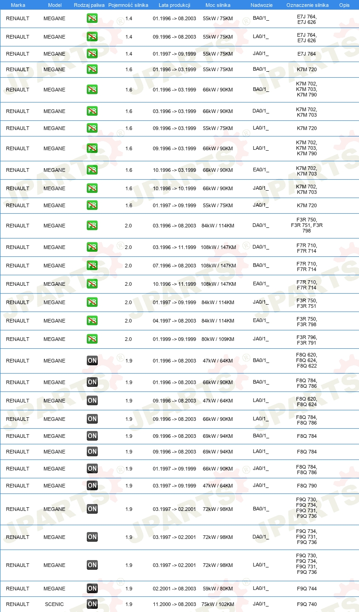Image resolution: width=359 pixels, height=612 pixels.
Task: Click the F8Q 620, F8Q 624, F8Q 622 cell
Action: pos(307,361)
